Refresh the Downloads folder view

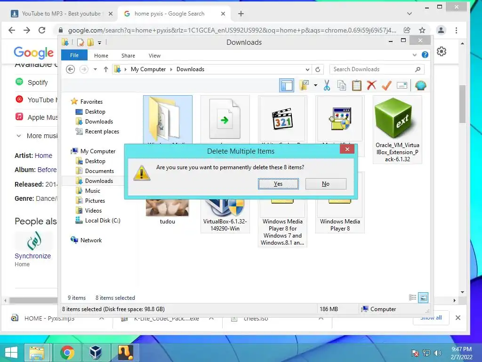point(318,69)
